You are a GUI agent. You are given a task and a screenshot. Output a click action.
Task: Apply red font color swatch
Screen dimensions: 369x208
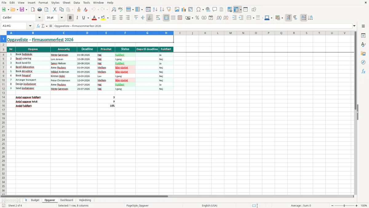[94, 18]
